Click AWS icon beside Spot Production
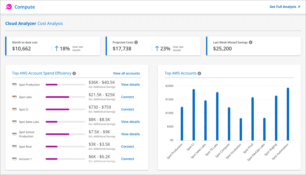Image resolution: width=306 pixels, height=175 pixels. 14,84
